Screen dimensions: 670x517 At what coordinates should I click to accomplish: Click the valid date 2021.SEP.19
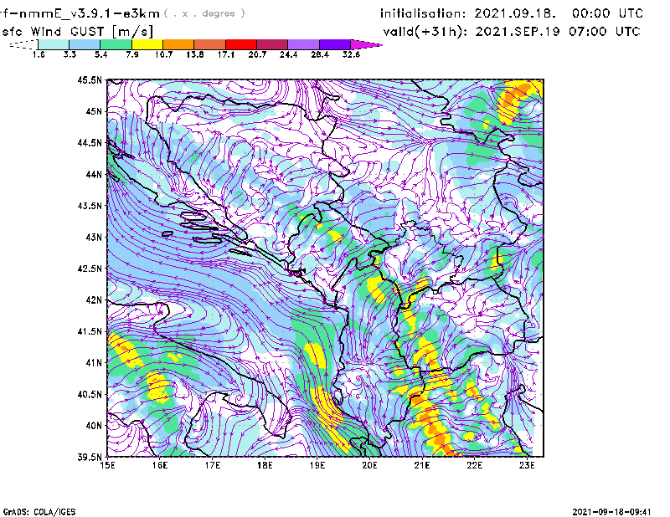pyautogui.click(x=518, y=32)
